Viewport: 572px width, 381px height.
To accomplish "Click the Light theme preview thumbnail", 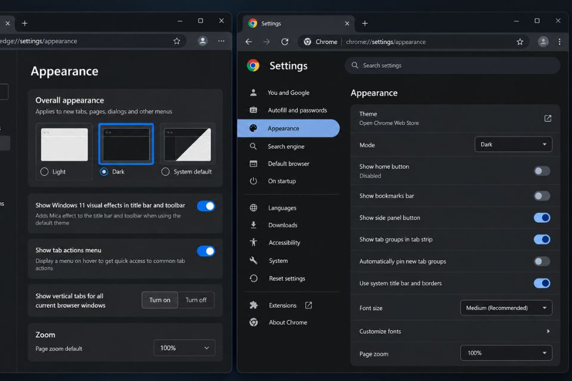I will (x=64, y=145).
